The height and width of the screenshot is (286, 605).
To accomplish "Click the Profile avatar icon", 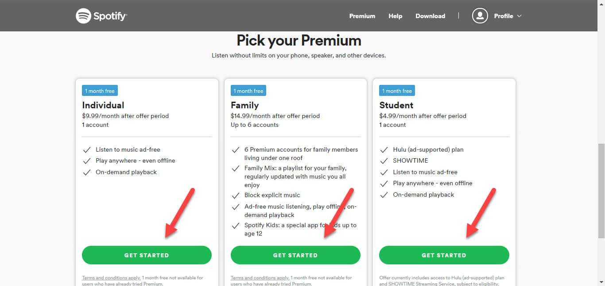I will click(480, 16).
